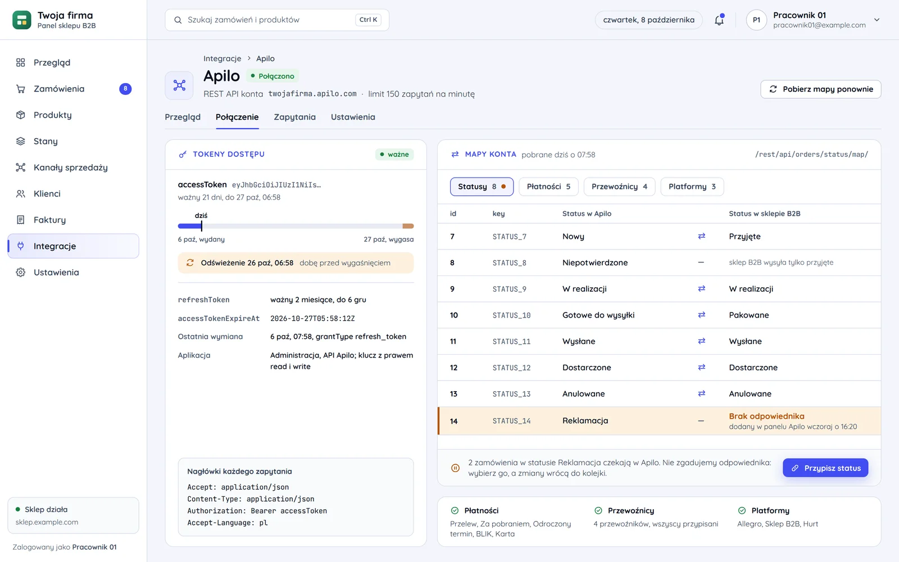Select the Statusy 8 map filter
Screen dimensions: 899x562
click(x=482, y=187)
